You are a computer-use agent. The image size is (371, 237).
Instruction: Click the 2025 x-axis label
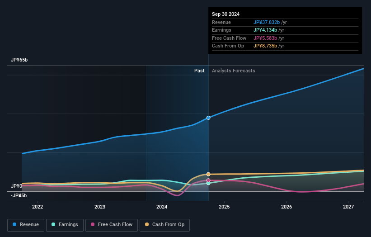coord(224,207)
